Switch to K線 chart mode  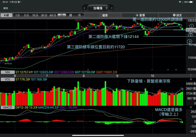pos(7,15)
